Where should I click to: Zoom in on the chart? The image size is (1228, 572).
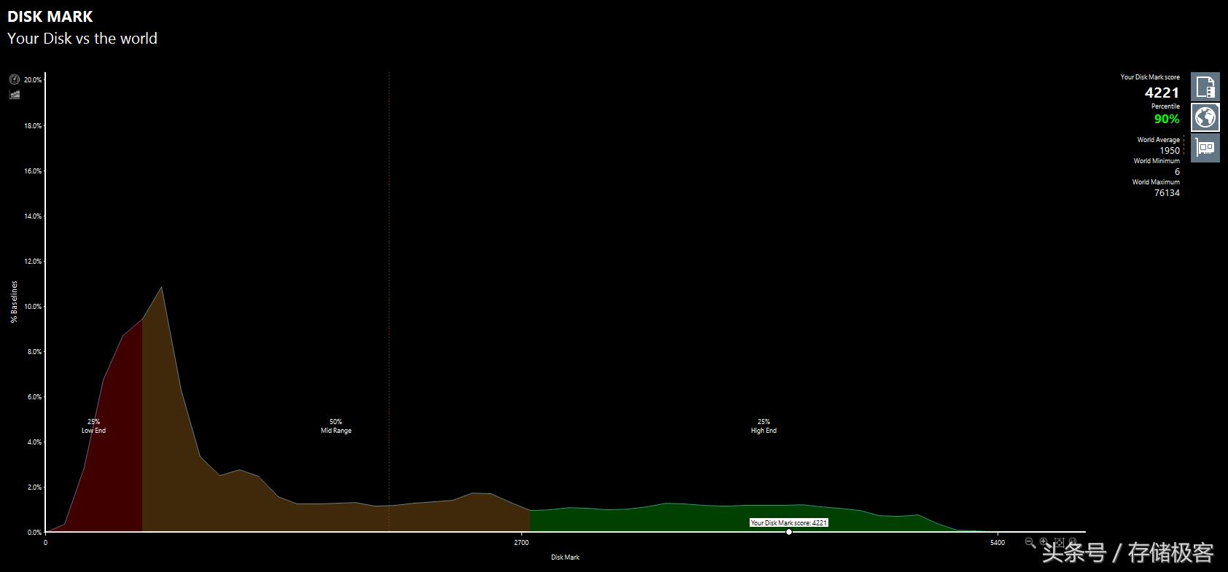(1044, 542)
